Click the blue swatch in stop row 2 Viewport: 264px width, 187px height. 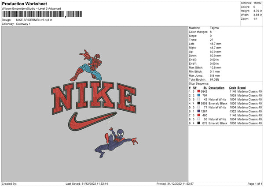[198, 95]
